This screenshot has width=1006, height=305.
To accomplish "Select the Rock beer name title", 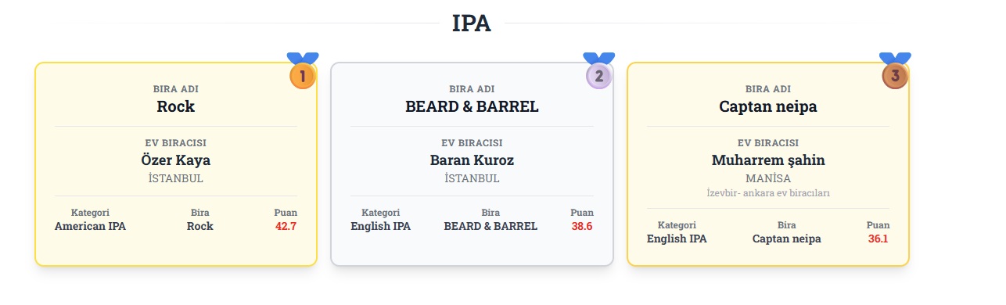I will click(176, 106).
